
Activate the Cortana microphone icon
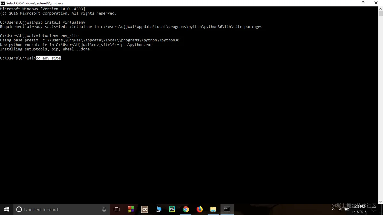coord(104,209)
